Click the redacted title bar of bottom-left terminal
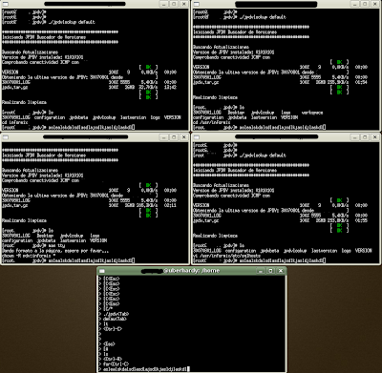The image size is (382, 373). [x=85, y=137]
